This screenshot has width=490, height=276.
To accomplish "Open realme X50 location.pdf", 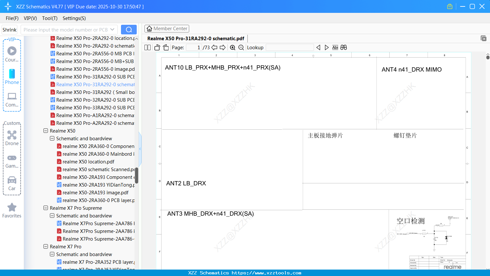I will [x=86, y=162].
